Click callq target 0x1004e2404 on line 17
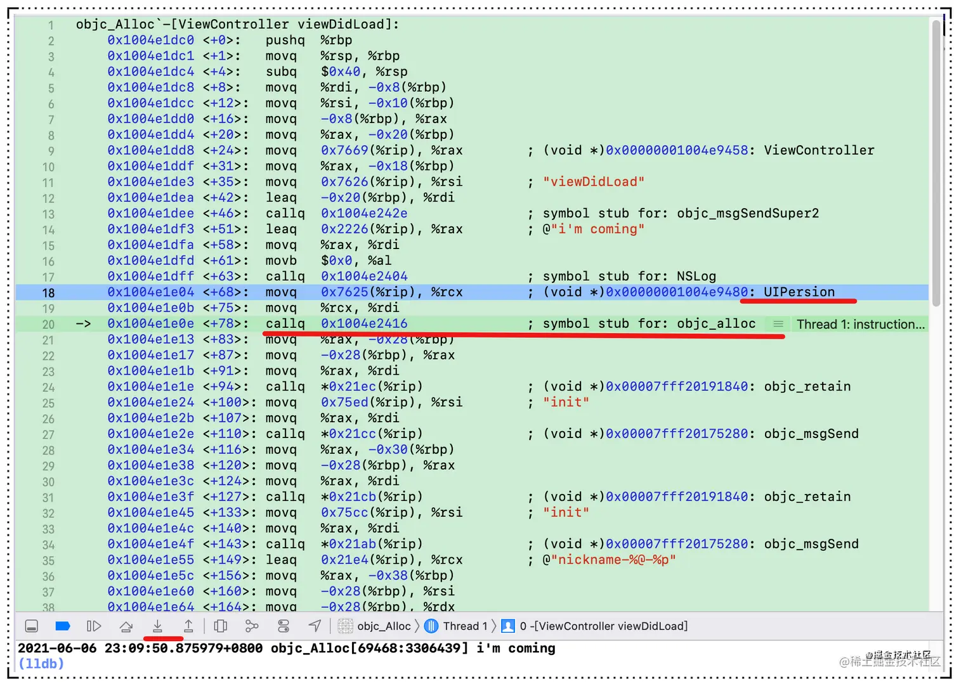959x686 pixels. (x=364, y=276)
